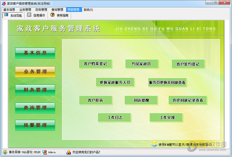
Task: Open 约见家政员 module
Action: 142,64
